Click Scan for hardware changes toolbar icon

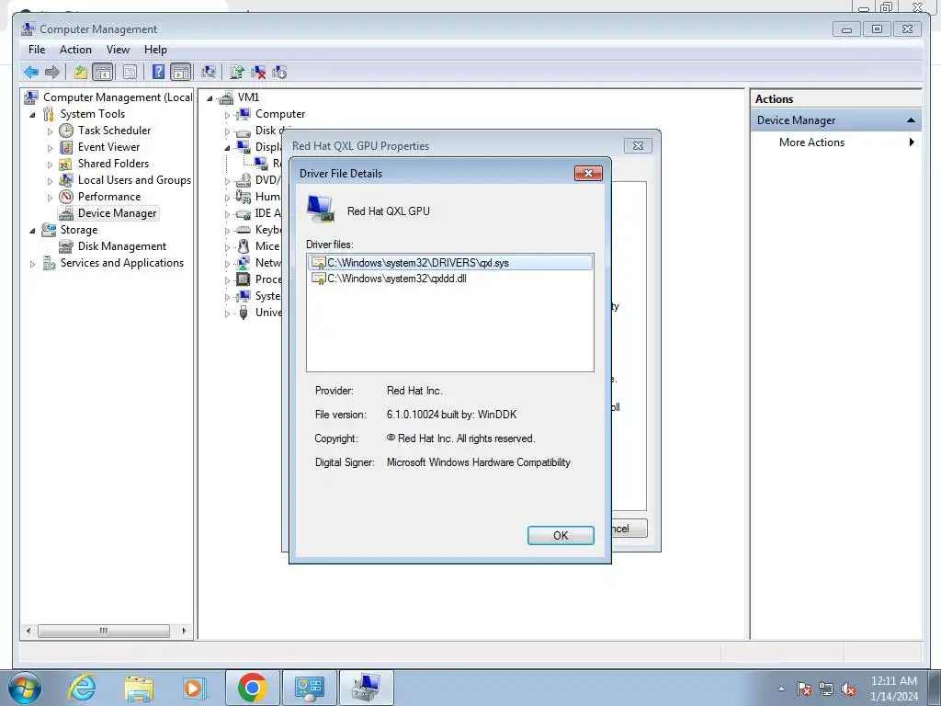(209, 73)
